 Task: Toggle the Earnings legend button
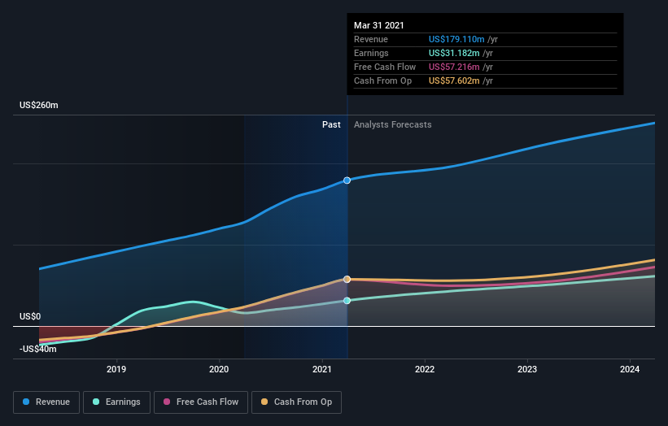click(116, 402)
